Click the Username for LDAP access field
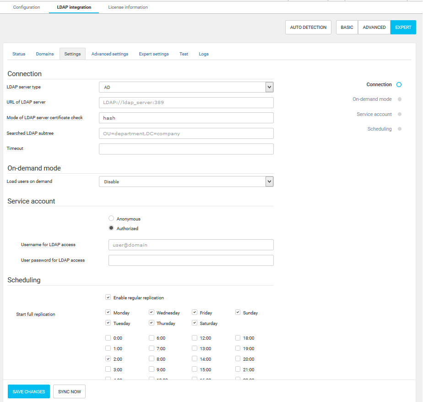The height and width of the screenshot is (402, 423). (x=190, y=245)
